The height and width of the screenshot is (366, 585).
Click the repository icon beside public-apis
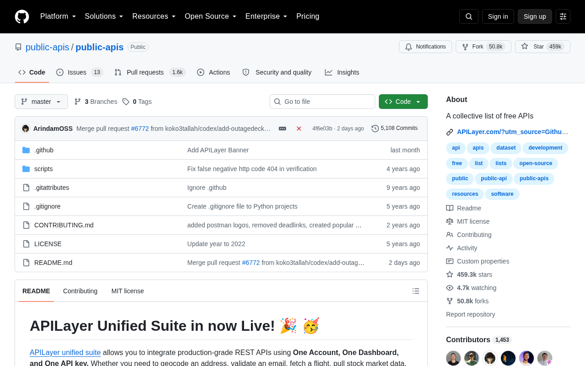[x=18, y=47]
